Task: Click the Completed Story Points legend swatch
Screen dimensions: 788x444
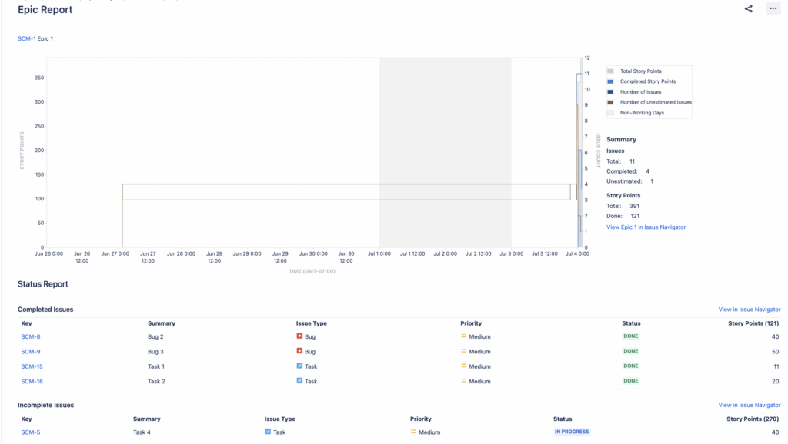Action: [x=610, y=80]
